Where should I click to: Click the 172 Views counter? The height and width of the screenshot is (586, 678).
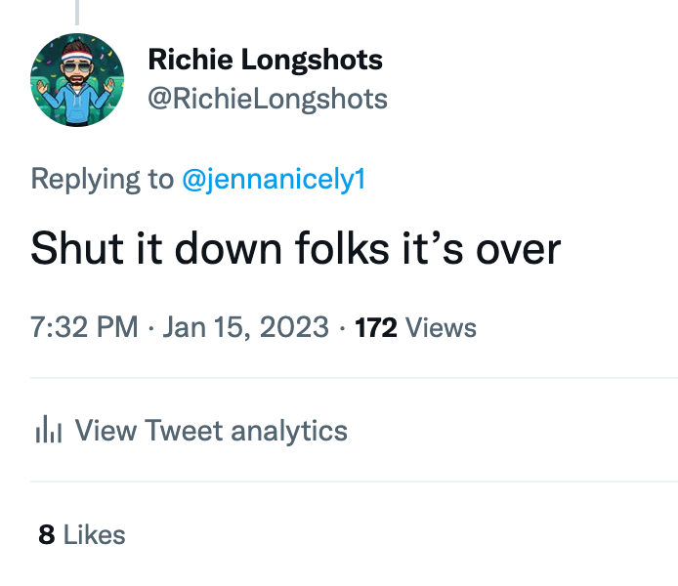(415, 327)
